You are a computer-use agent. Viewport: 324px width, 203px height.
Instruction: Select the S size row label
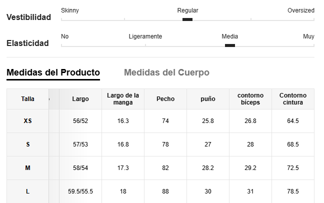point(27,144)
